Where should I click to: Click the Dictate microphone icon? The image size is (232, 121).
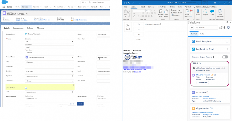click(198, 12)
